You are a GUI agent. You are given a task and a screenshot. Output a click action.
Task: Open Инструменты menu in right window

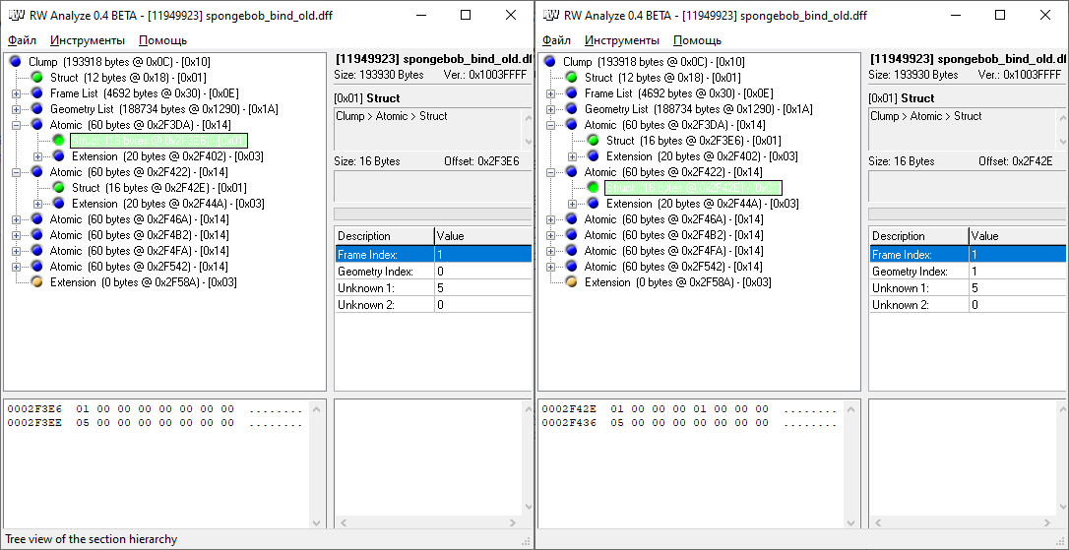point(622,40)
